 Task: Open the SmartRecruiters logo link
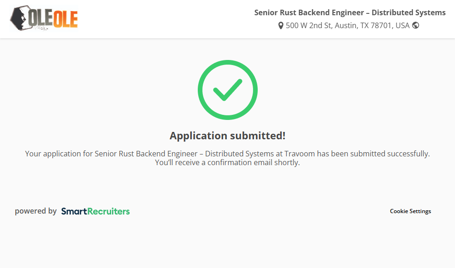pyautogui.click(x=95, y=211)
